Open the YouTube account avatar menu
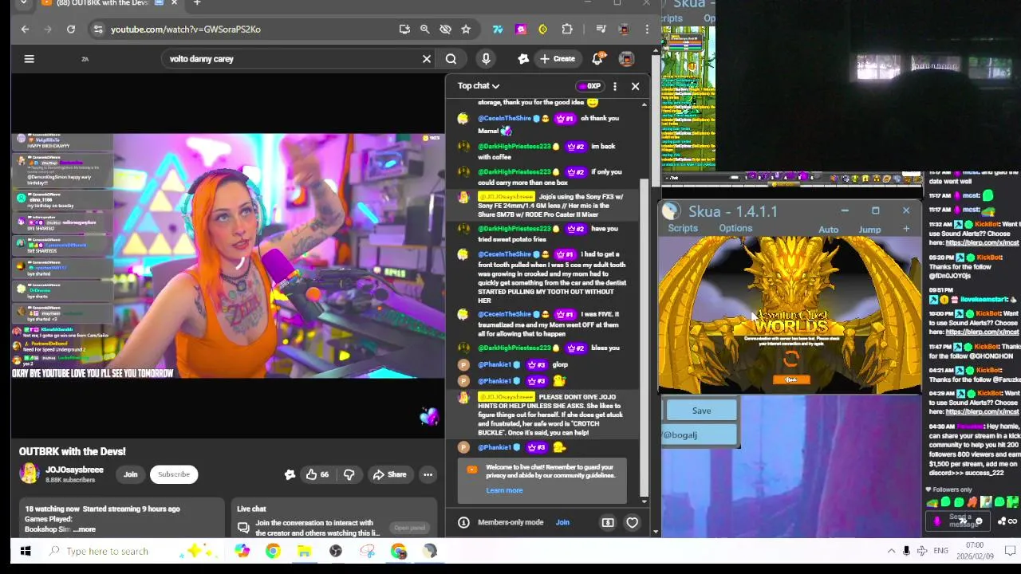 [626, 58]
